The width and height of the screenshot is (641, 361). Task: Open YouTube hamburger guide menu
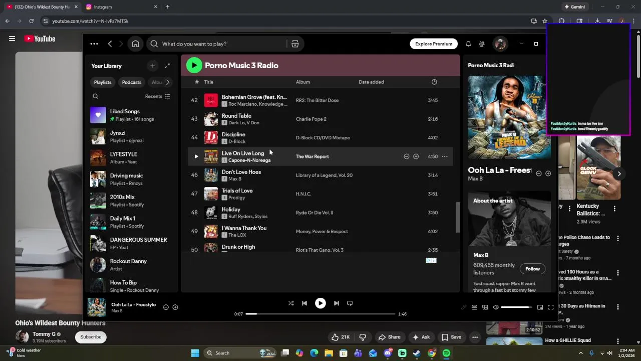[x=12, y=39]
